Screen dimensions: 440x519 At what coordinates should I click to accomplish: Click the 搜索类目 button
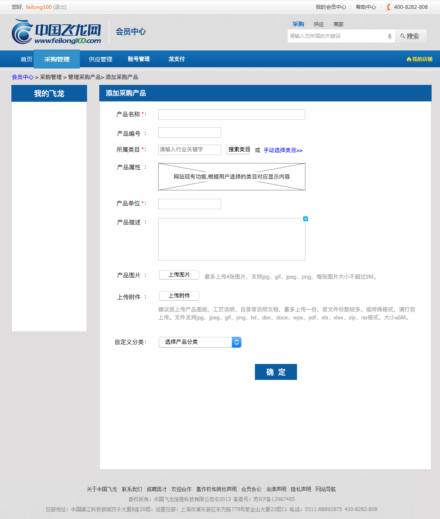click(x=238, y=150)
